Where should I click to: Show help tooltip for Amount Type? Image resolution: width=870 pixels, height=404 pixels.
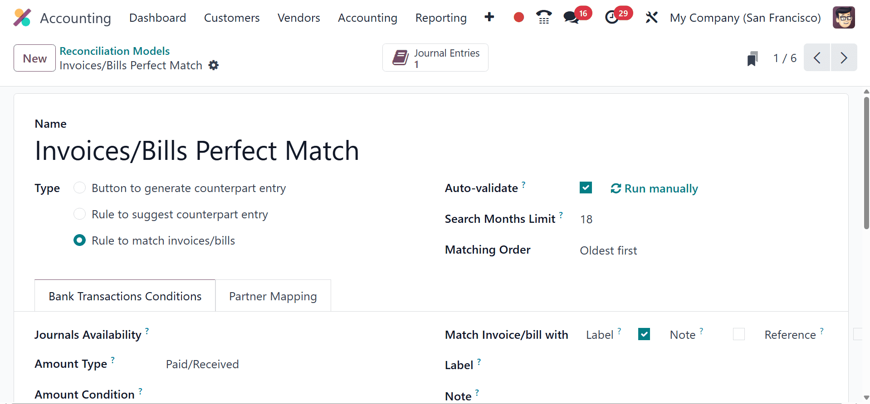point(112,360)
